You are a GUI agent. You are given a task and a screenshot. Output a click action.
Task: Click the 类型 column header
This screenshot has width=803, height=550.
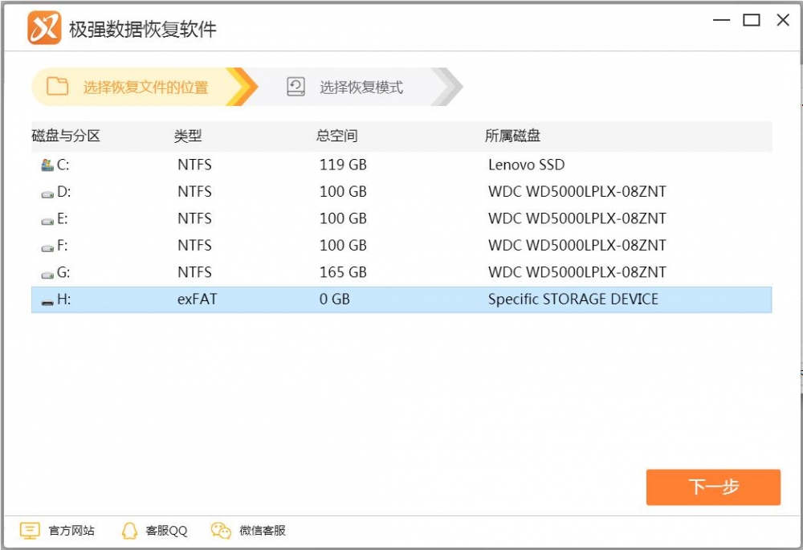point(187,136)
